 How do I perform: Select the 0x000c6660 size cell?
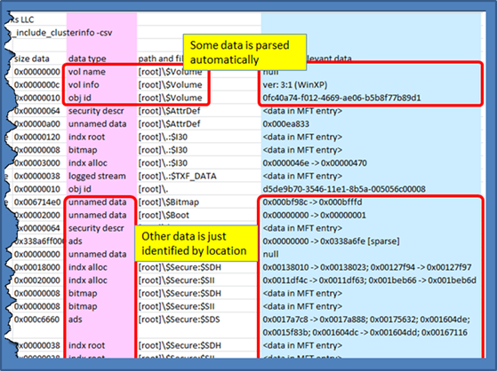[36, 320]
